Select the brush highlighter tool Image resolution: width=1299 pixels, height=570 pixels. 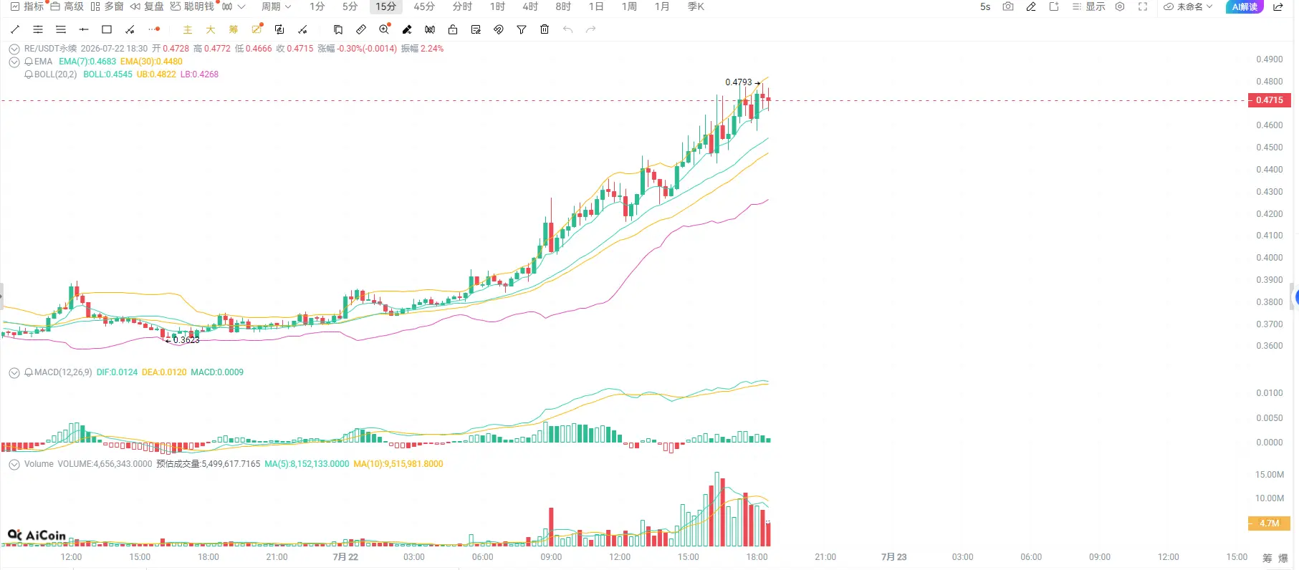point(407,29)
